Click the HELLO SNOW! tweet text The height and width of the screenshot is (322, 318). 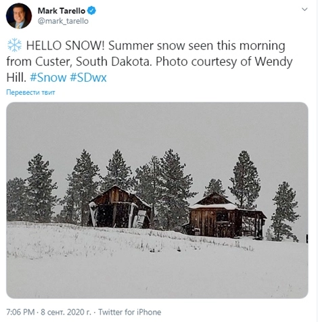click(66, 45)
